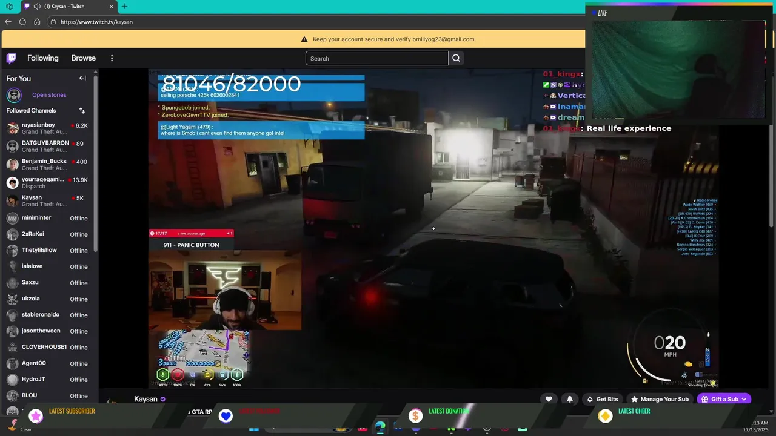Open Manage Your Sub
The image size is (776, 436).
coord(659,399)
